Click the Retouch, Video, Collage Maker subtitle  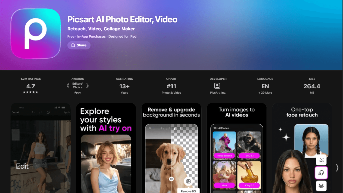101,29
